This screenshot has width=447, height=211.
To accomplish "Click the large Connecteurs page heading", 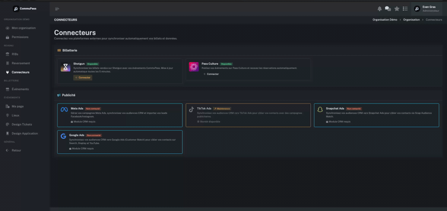I will [x=75, y=33].
